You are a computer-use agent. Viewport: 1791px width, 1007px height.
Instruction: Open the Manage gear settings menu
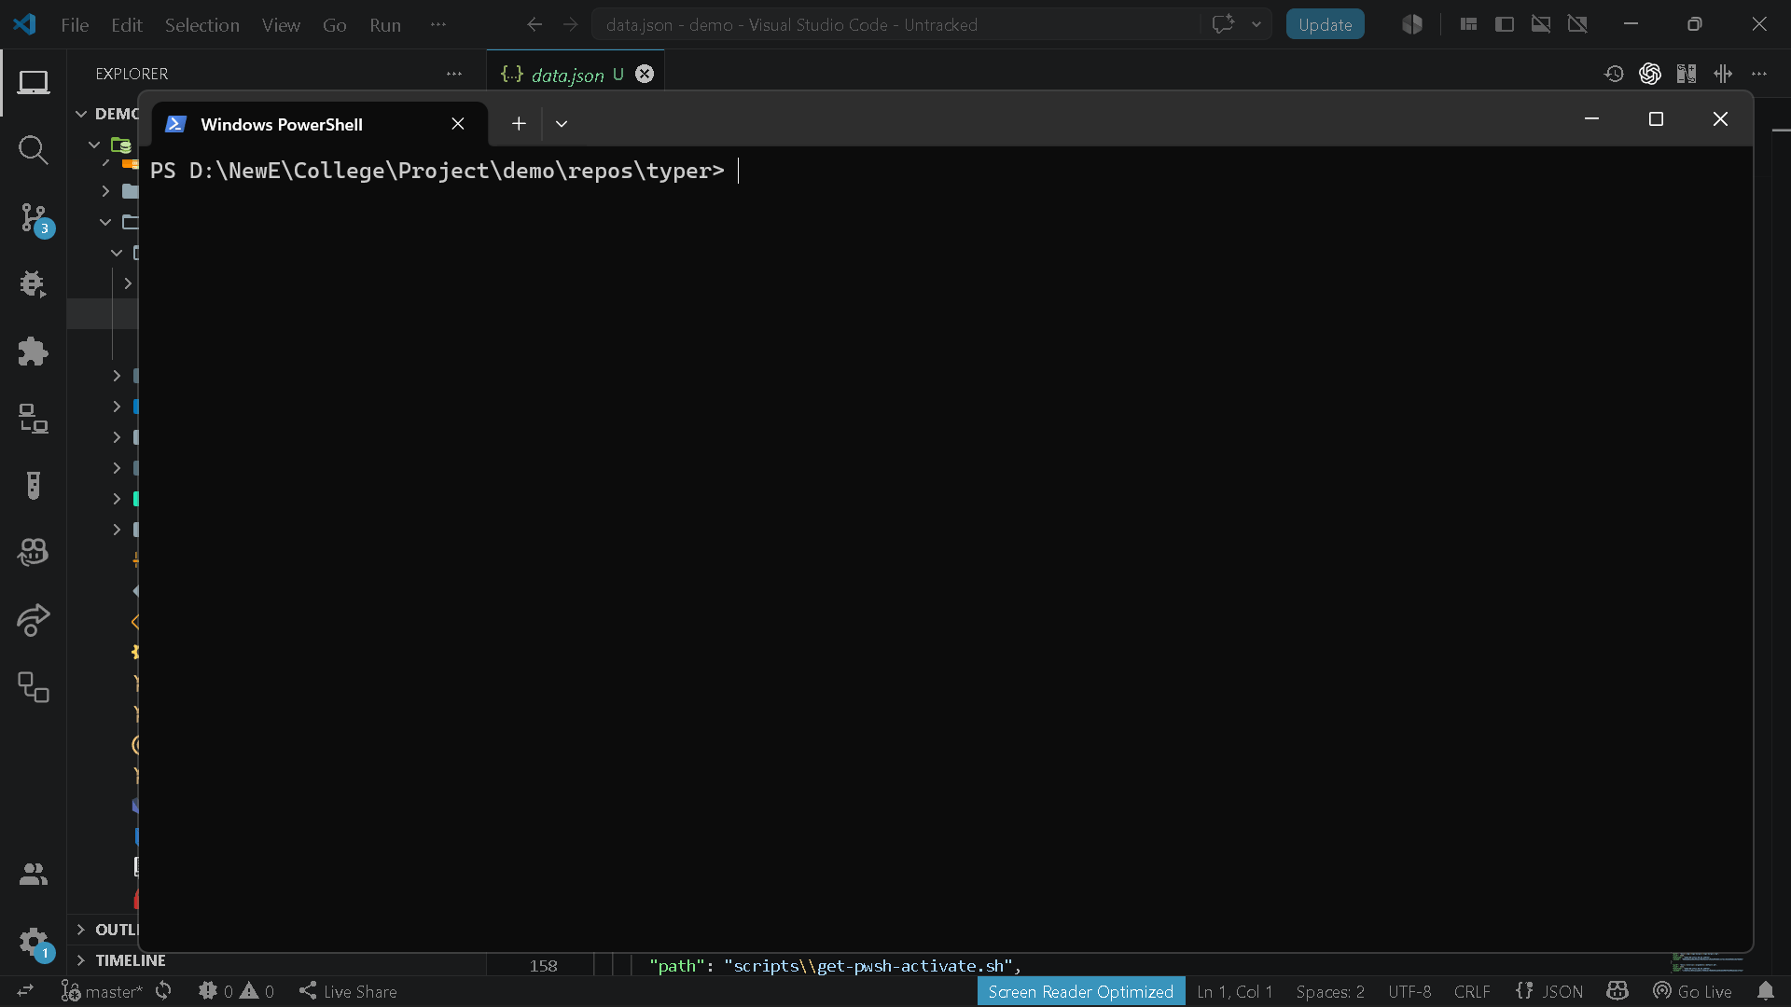click(x=34, y=942)
